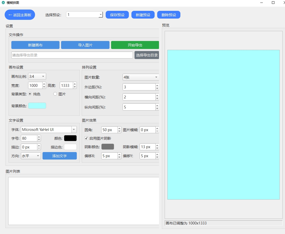Increase 横向间距(%) with up arrow
Viewport: 285px width, 234px height.
tap(157, 95)
